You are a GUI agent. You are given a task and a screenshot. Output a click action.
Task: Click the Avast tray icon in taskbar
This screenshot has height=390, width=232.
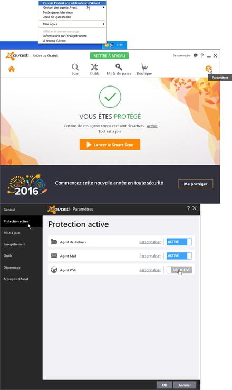click(107, 45)
